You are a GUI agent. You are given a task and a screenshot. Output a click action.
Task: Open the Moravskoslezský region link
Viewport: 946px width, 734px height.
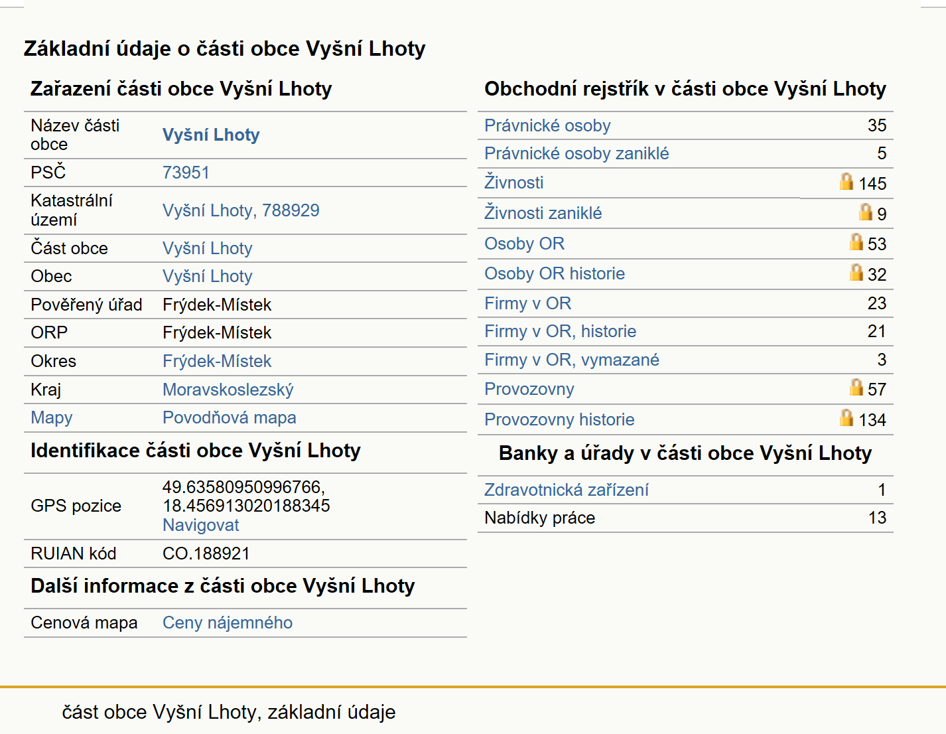(228, 390)
